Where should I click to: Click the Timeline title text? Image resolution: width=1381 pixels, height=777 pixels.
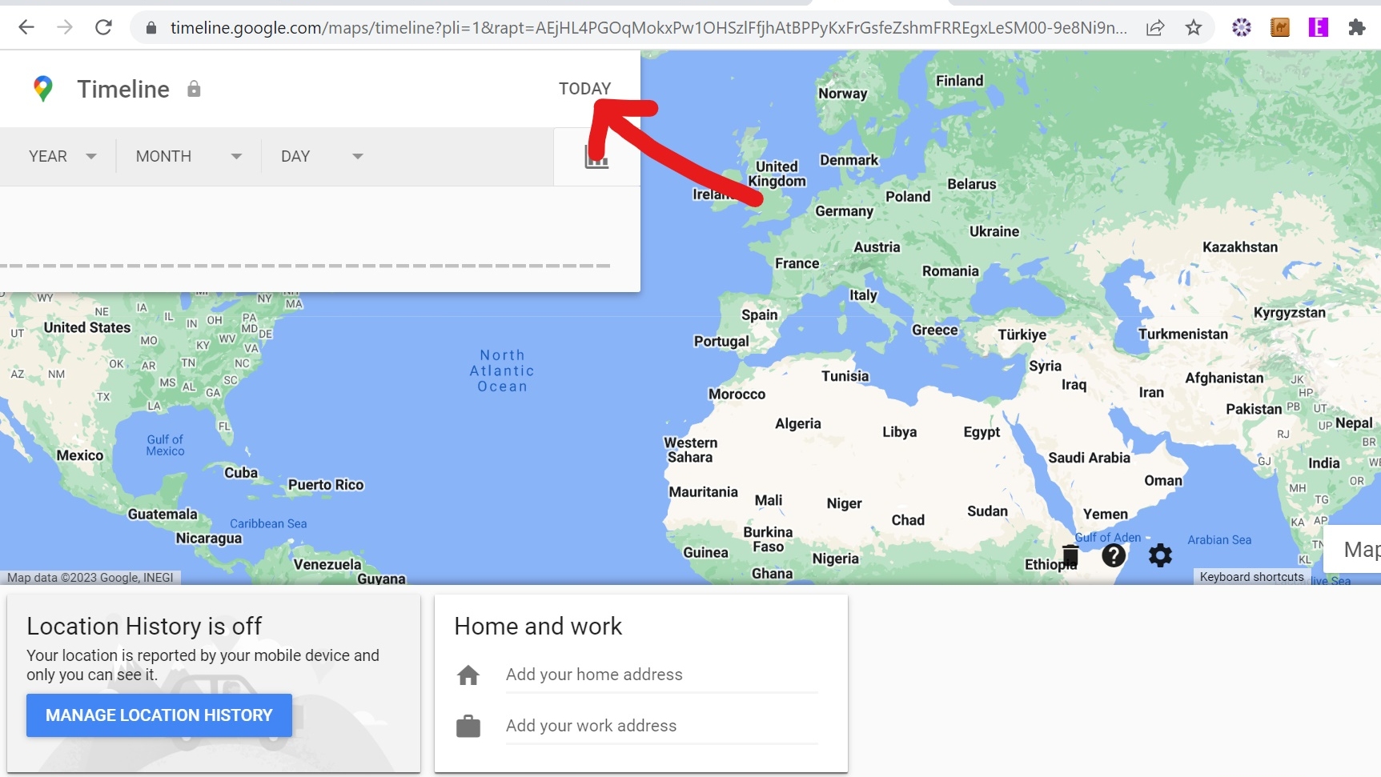coord(123,89)
